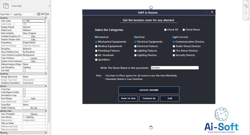Check the Lighting Devices category
Image resolution: width=250 pixels, height=135 pixels.
pos(135,55)
